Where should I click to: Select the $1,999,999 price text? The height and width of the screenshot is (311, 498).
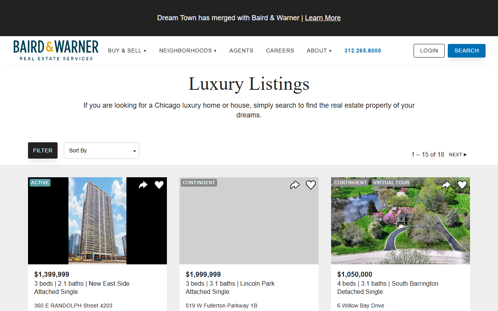203,274
